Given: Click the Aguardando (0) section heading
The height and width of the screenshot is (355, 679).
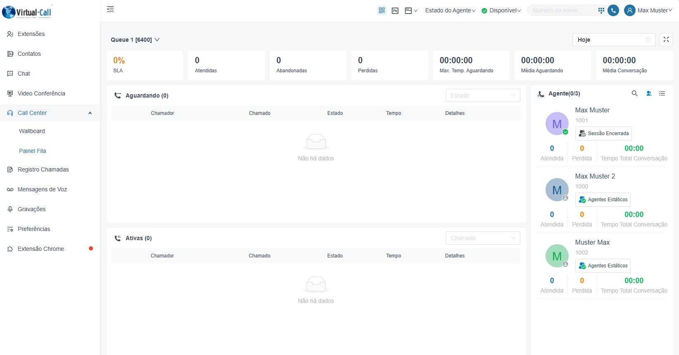Looking at the screenshot, I should tap(147, 95).
